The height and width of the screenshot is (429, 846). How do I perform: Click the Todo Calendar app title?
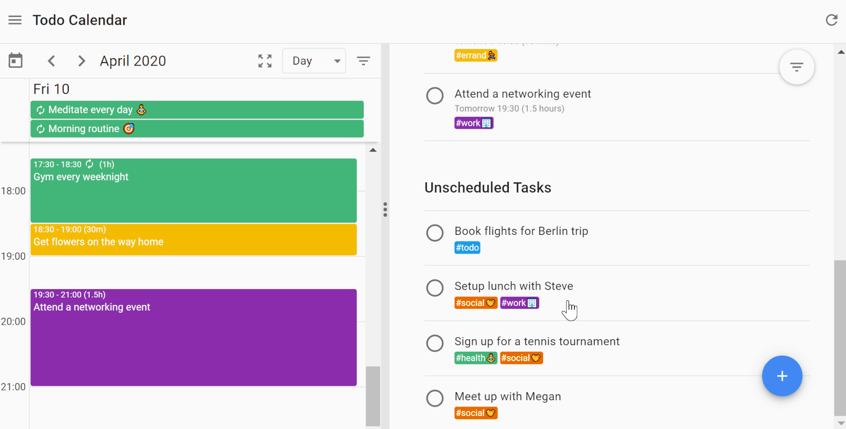click(80, 20)
